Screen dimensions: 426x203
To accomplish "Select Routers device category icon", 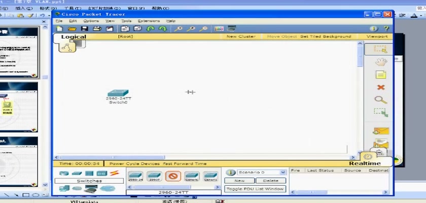I will point(64,173).
